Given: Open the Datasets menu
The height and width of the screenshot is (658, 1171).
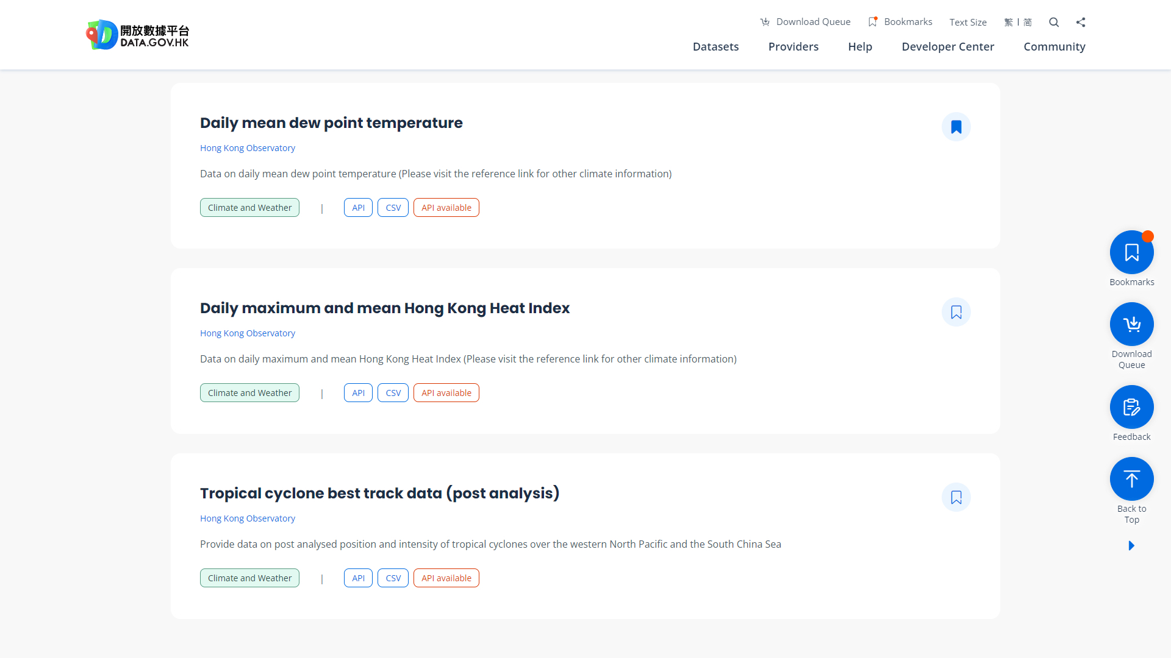Looking at the screenshot, I should click(x=715, y=46).
